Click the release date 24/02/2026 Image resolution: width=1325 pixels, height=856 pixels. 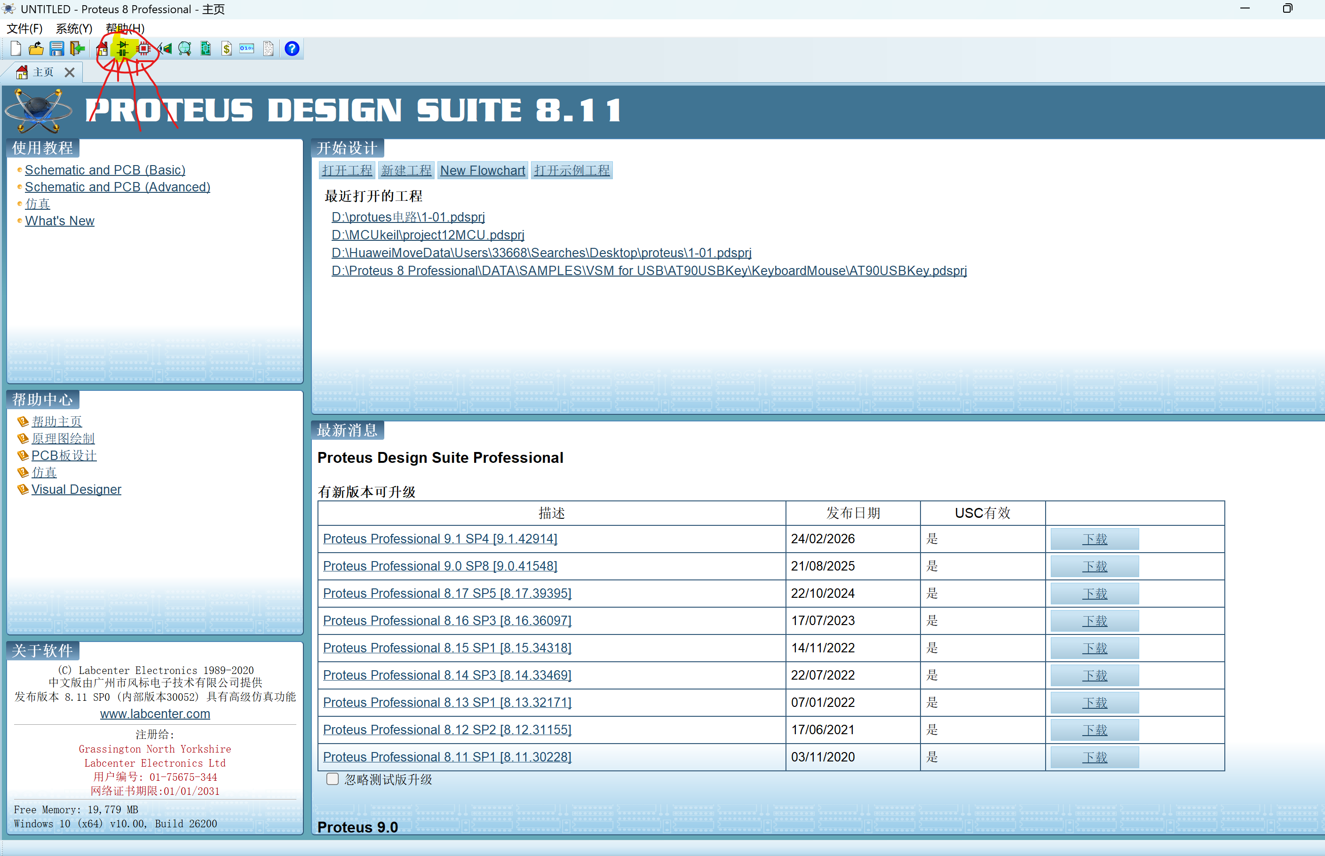tap(823, 539)
